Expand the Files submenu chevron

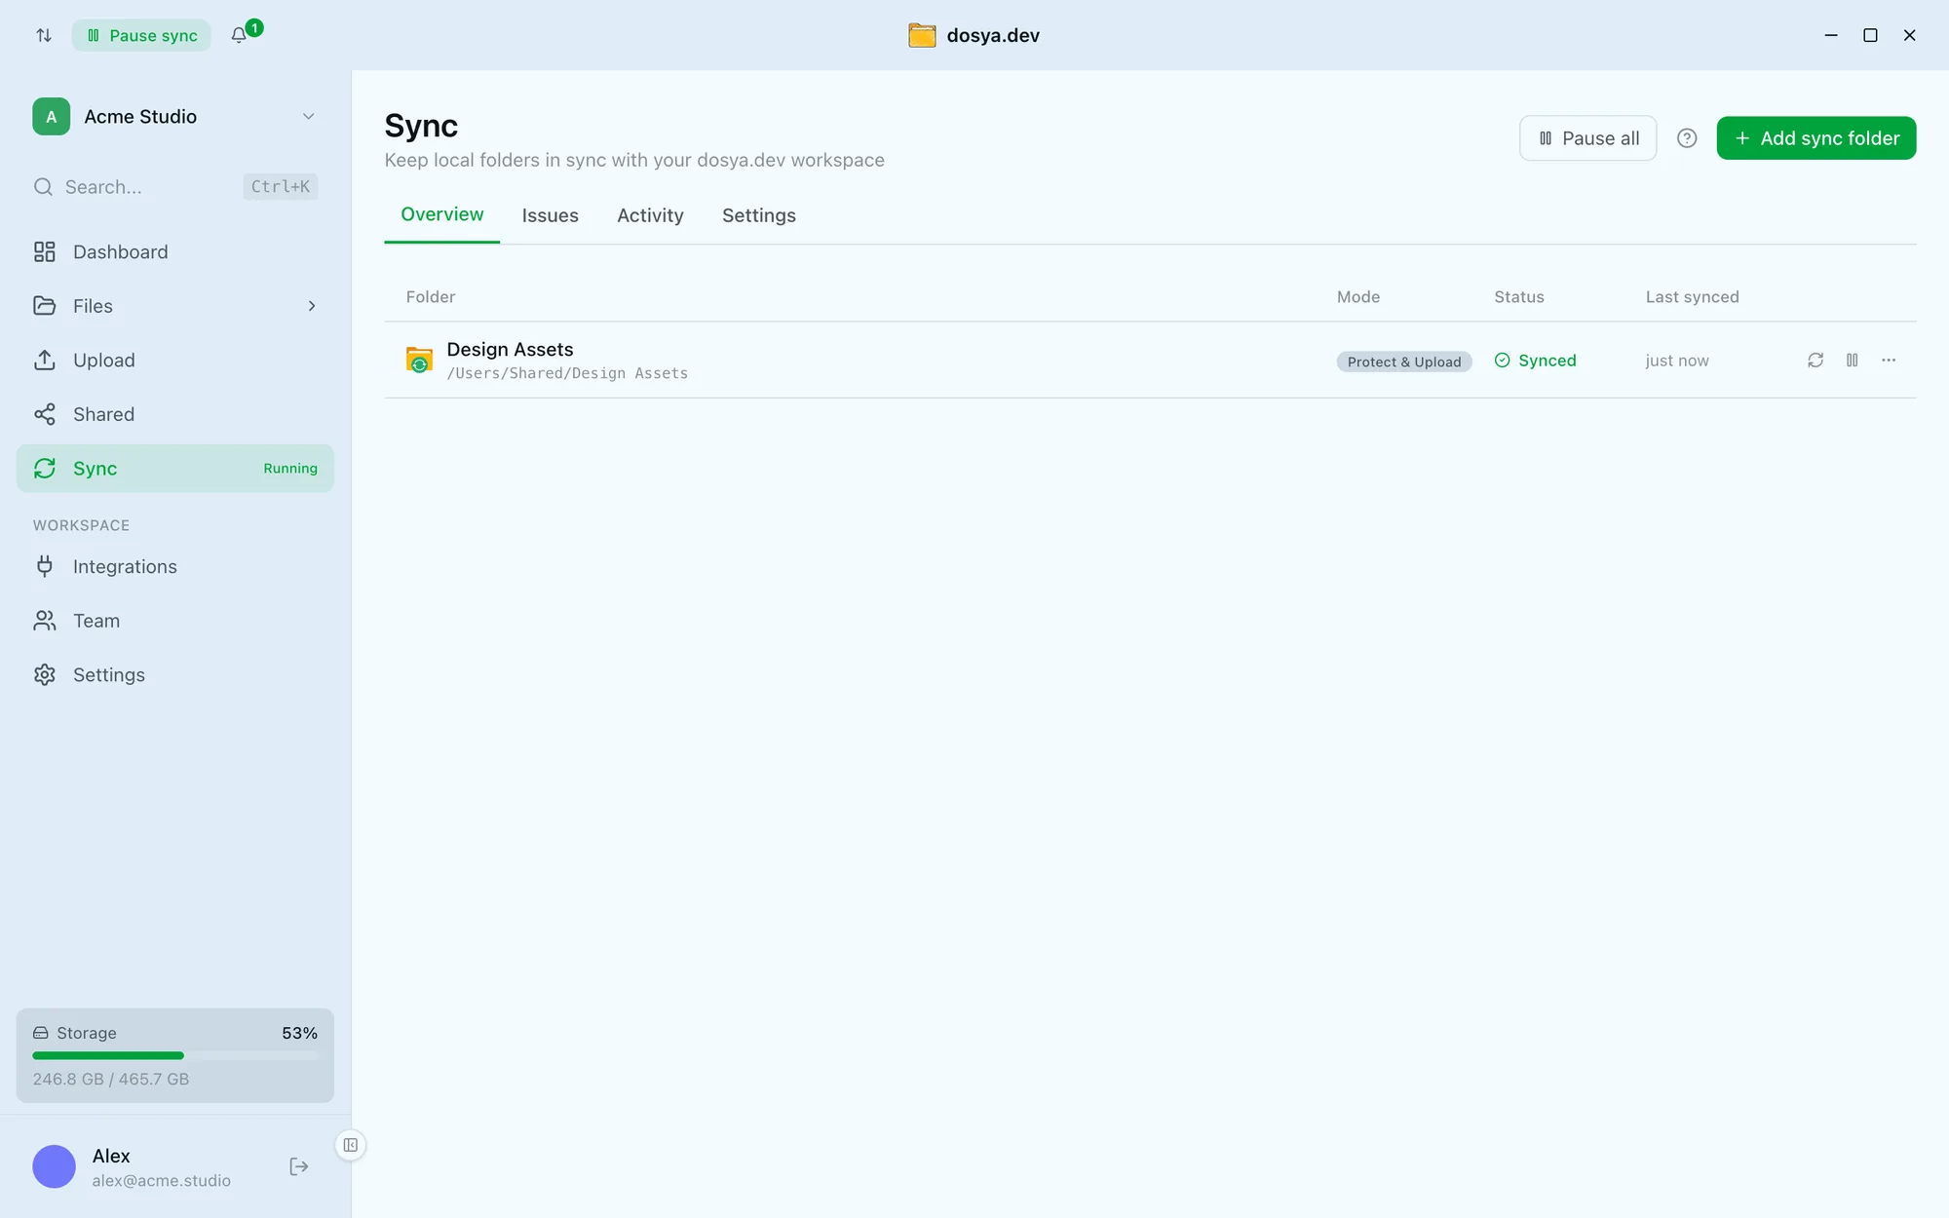312,306
